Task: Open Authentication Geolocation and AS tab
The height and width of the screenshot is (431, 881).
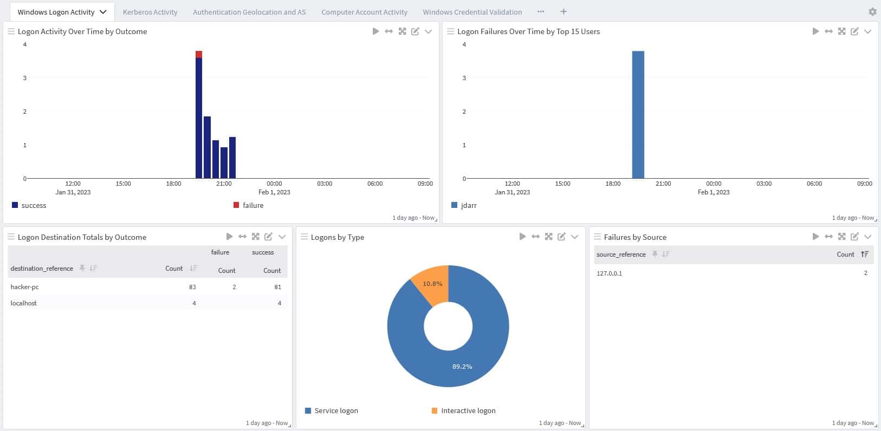Action: 249,12
